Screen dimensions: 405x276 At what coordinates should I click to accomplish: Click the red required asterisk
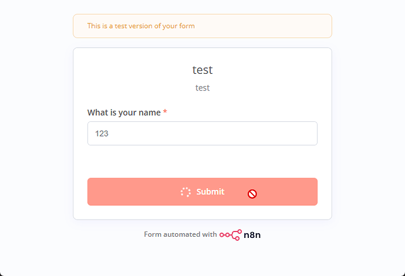tap(166, 113)
